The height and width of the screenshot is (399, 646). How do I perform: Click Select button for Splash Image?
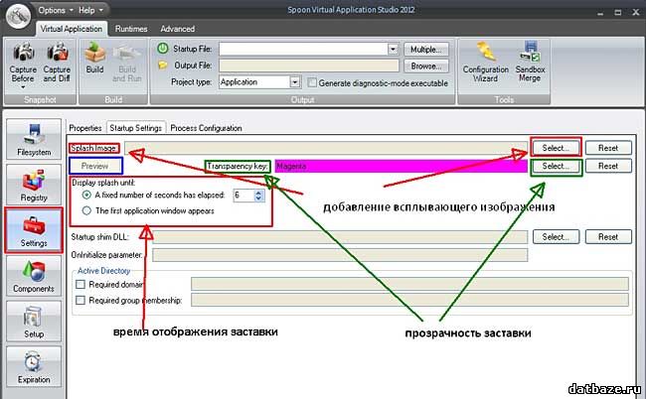point(556,148)
